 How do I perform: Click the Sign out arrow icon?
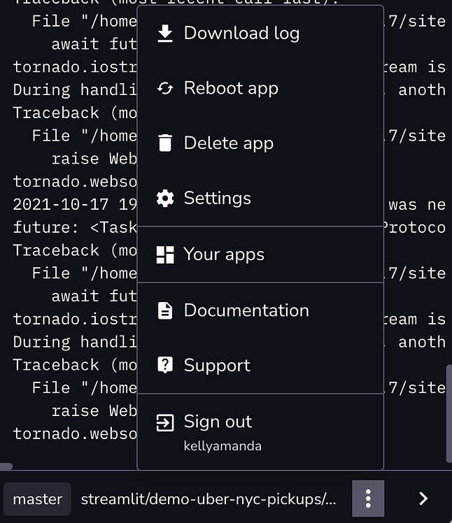pyautogui.click(x=165, y=422)
